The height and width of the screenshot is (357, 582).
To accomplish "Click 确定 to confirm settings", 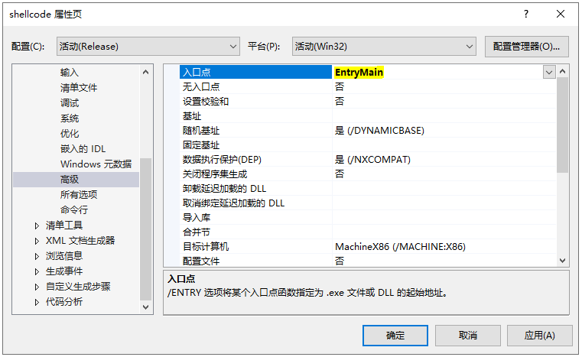I will pyautogui.click(x=395, y=336).
